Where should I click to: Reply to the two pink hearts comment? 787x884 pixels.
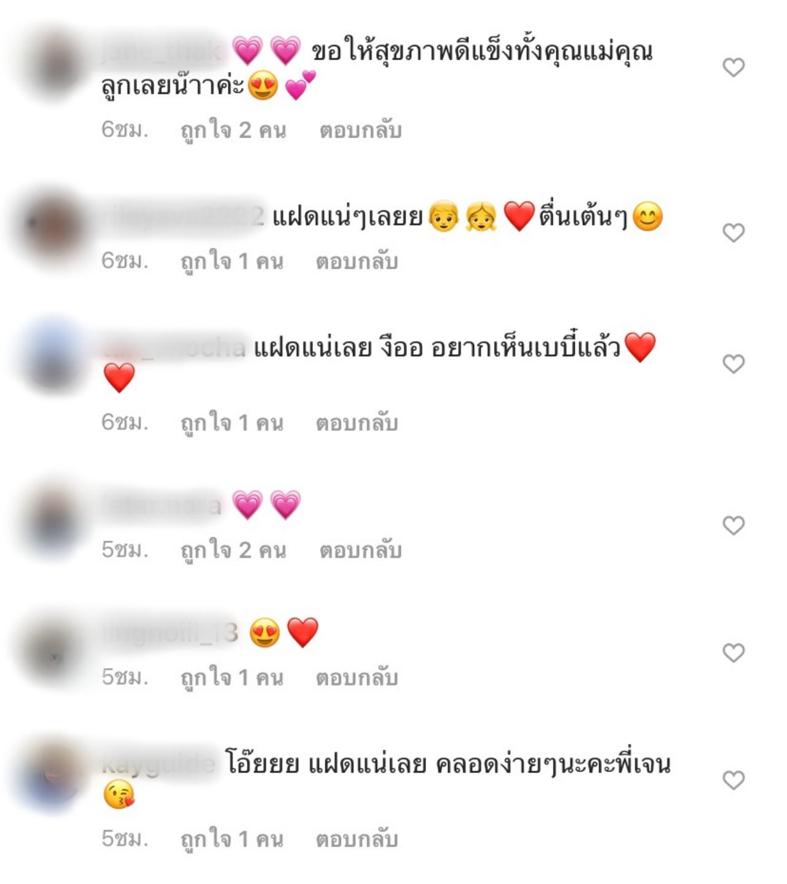pos(360,550)
